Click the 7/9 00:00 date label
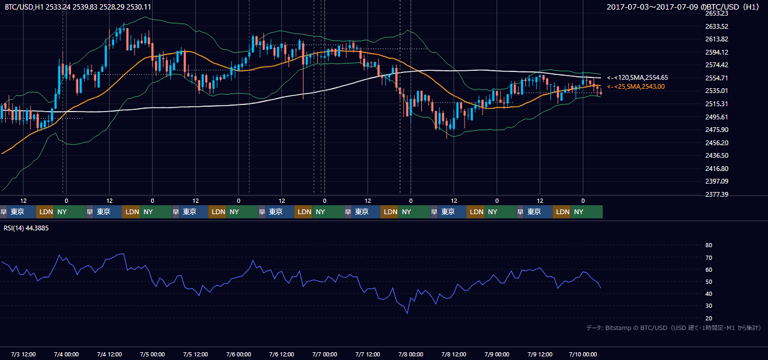 click(x=497, y=354)
